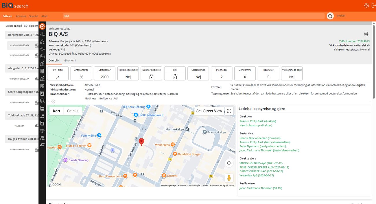Log out using the exit icon

coord(373,5)
